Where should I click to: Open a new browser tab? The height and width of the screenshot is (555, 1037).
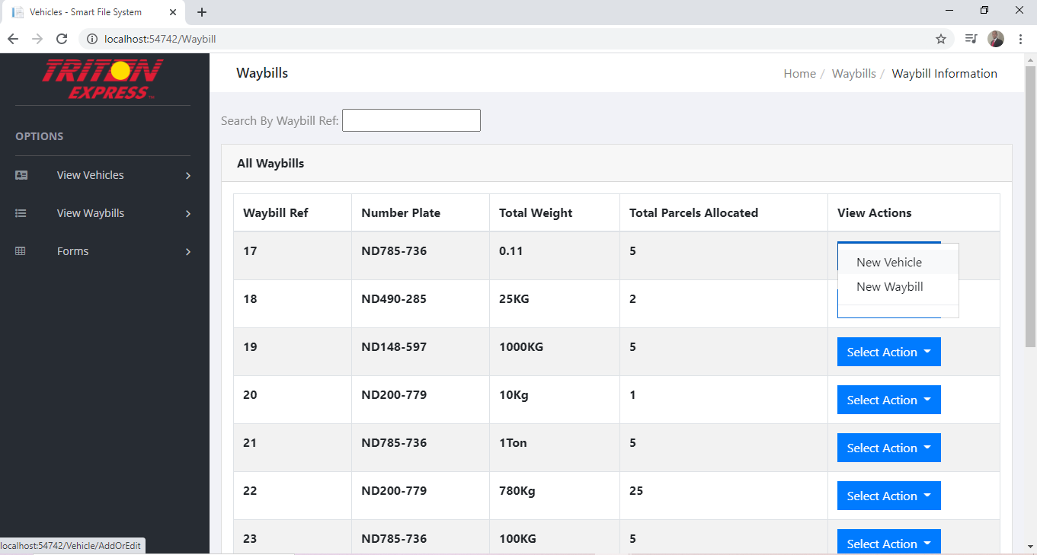point(202,12)
